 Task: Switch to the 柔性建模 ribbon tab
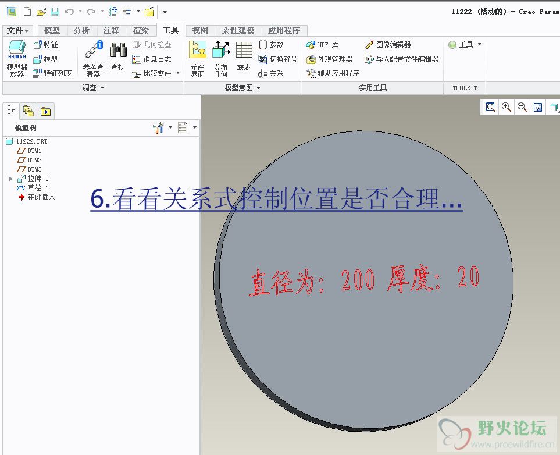click(x=238, y=30)
